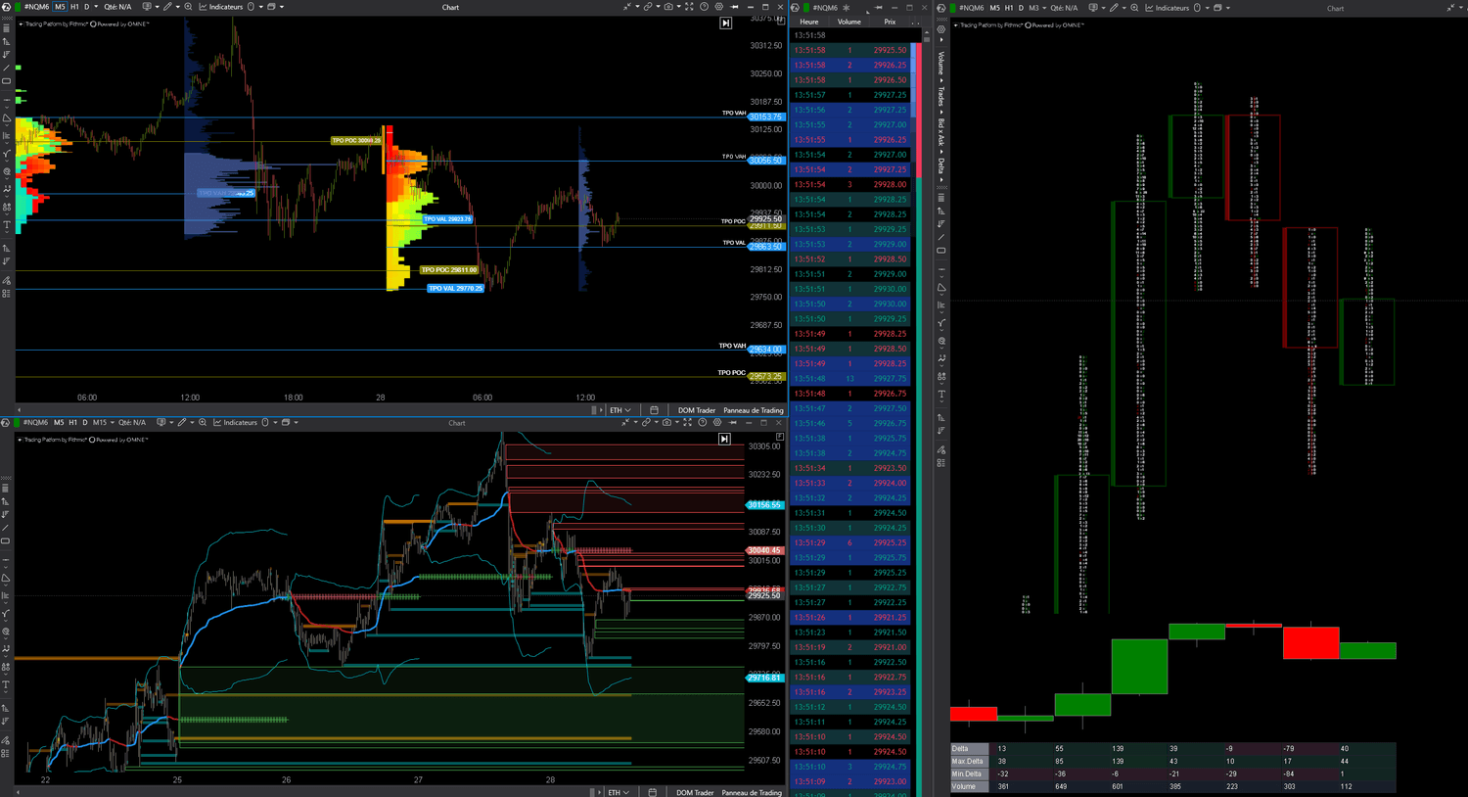
Task: Expand chart type dropdown in right chart toolbar
Action: pos(1103,8)
